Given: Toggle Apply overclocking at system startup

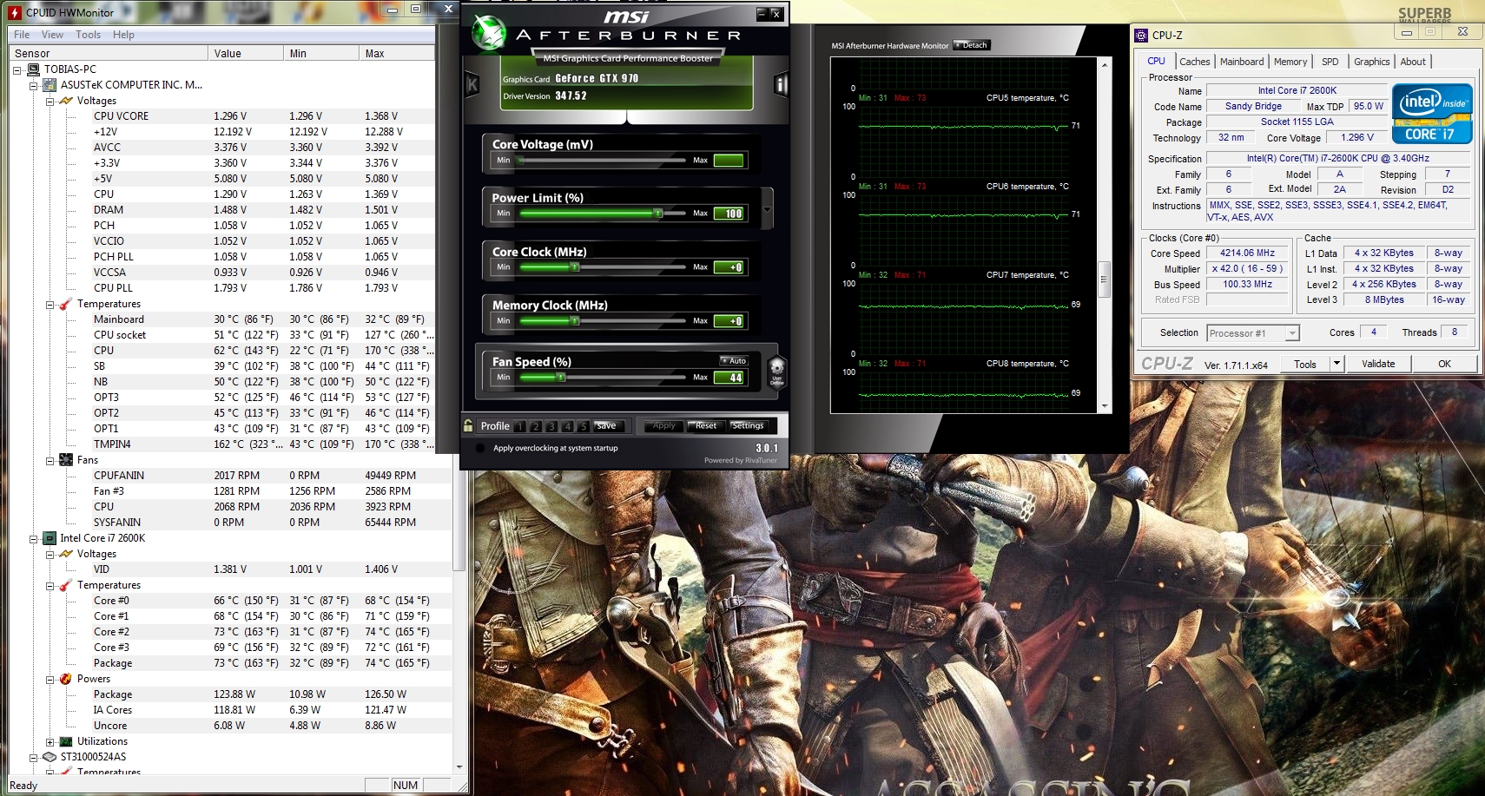Looking at the screenshot, I should pos(480,448).
